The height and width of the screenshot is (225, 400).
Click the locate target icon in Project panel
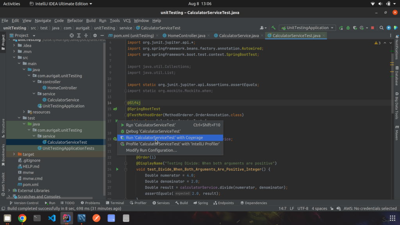[72, 36]
